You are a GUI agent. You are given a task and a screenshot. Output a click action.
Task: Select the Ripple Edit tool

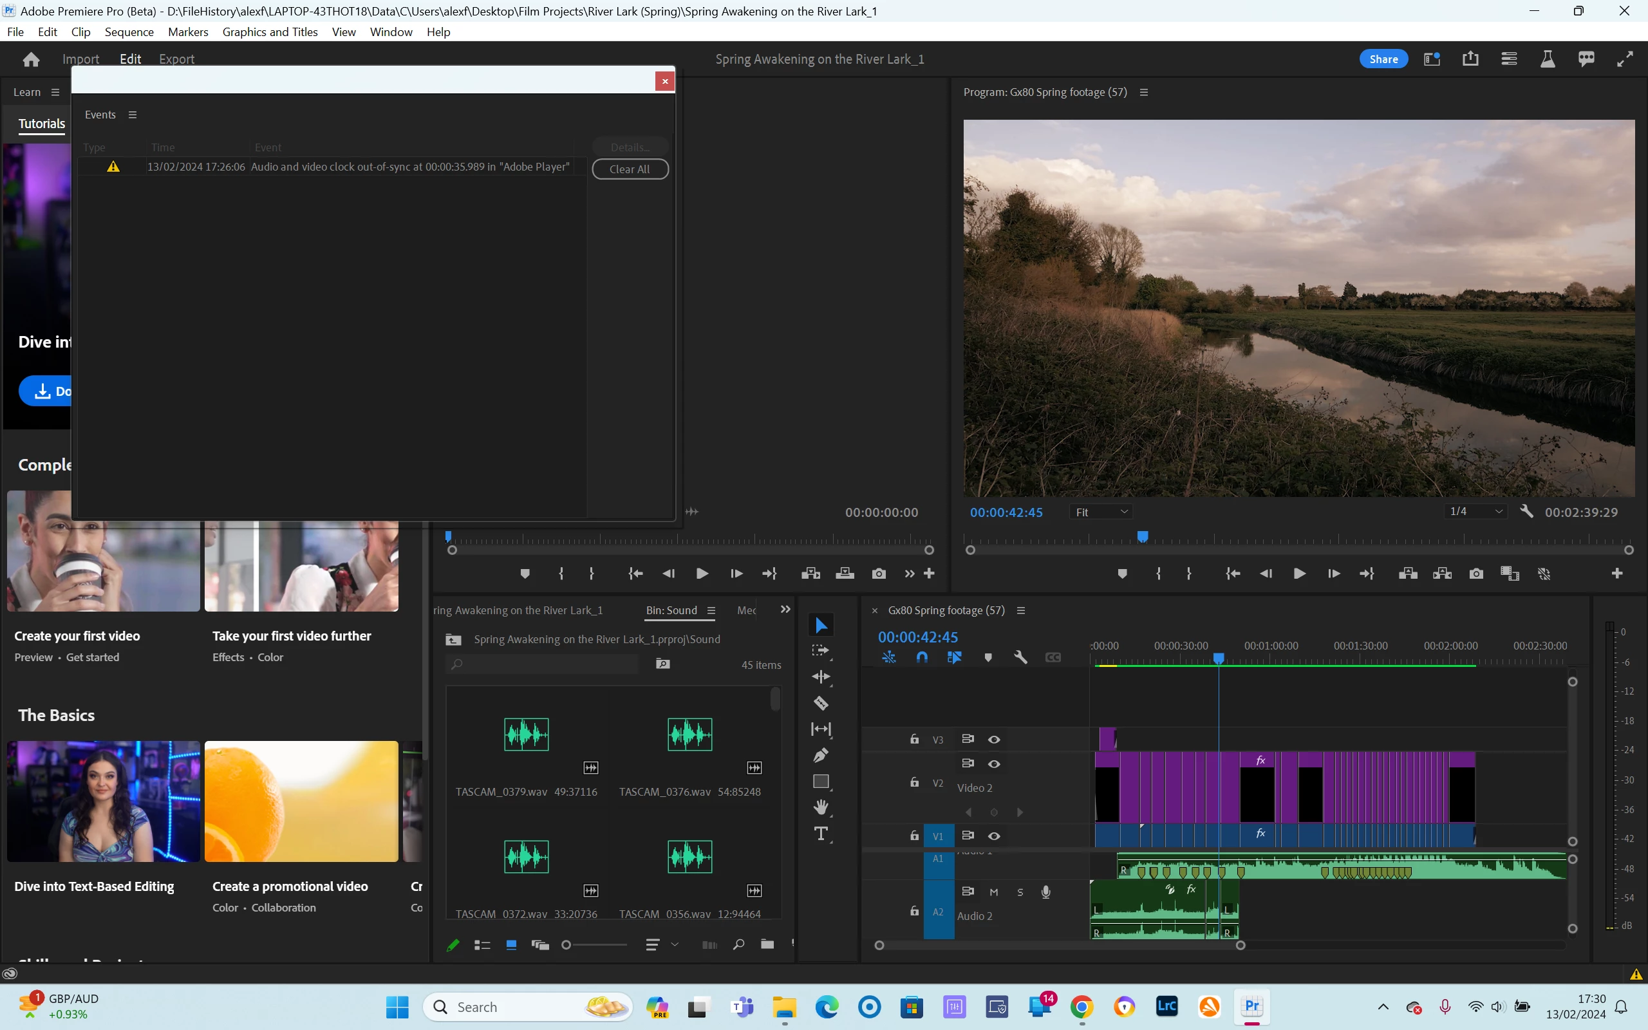coord(821,677)
